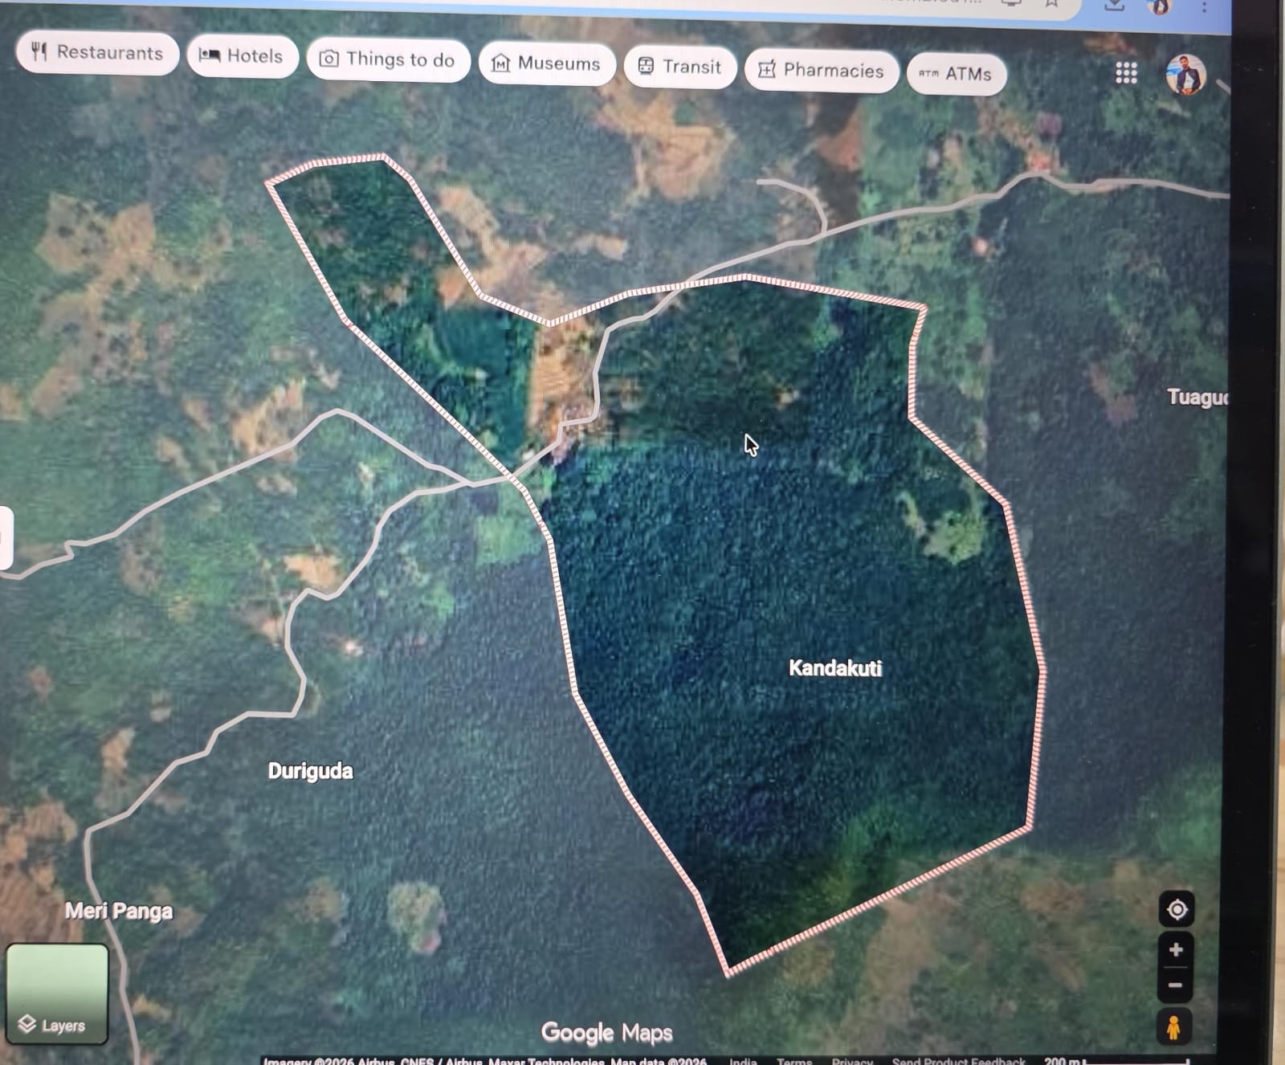Show Transit places on map
This screenshot has height=1065, width=1285.
(x=679, y=67)
